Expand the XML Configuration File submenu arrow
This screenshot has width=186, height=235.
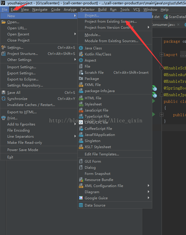tap(148, 186)
